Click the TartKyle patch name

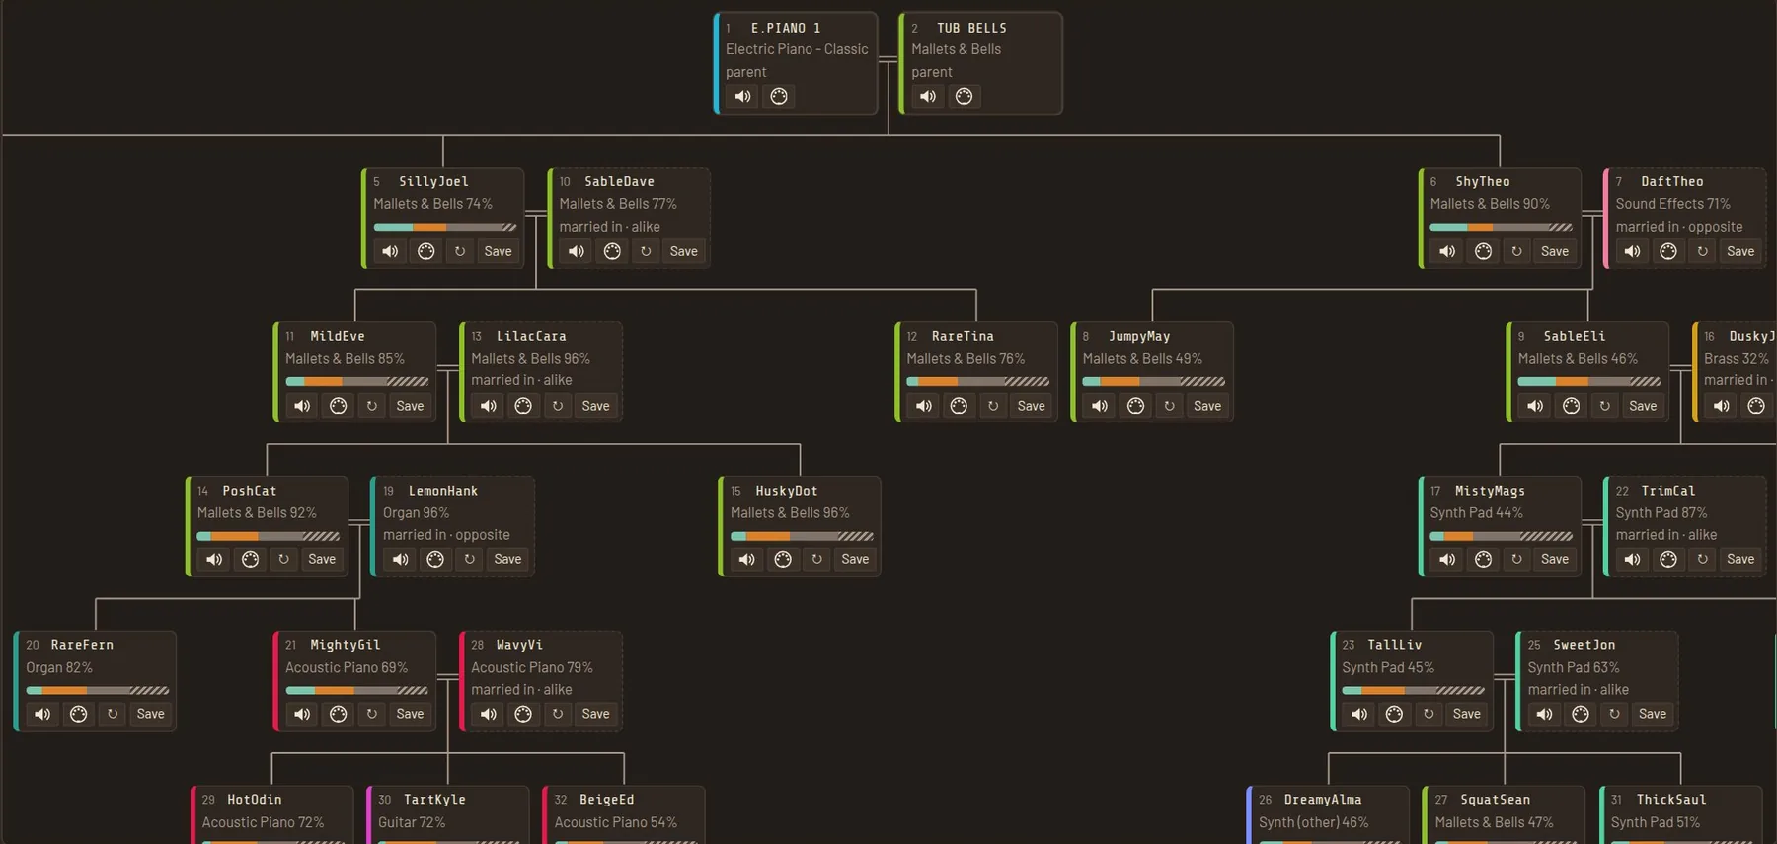pyautogui.click(x=434, y=800)
